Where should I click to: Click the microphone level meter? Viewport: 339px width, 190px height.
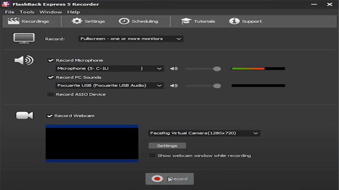[x=258, y=68]
